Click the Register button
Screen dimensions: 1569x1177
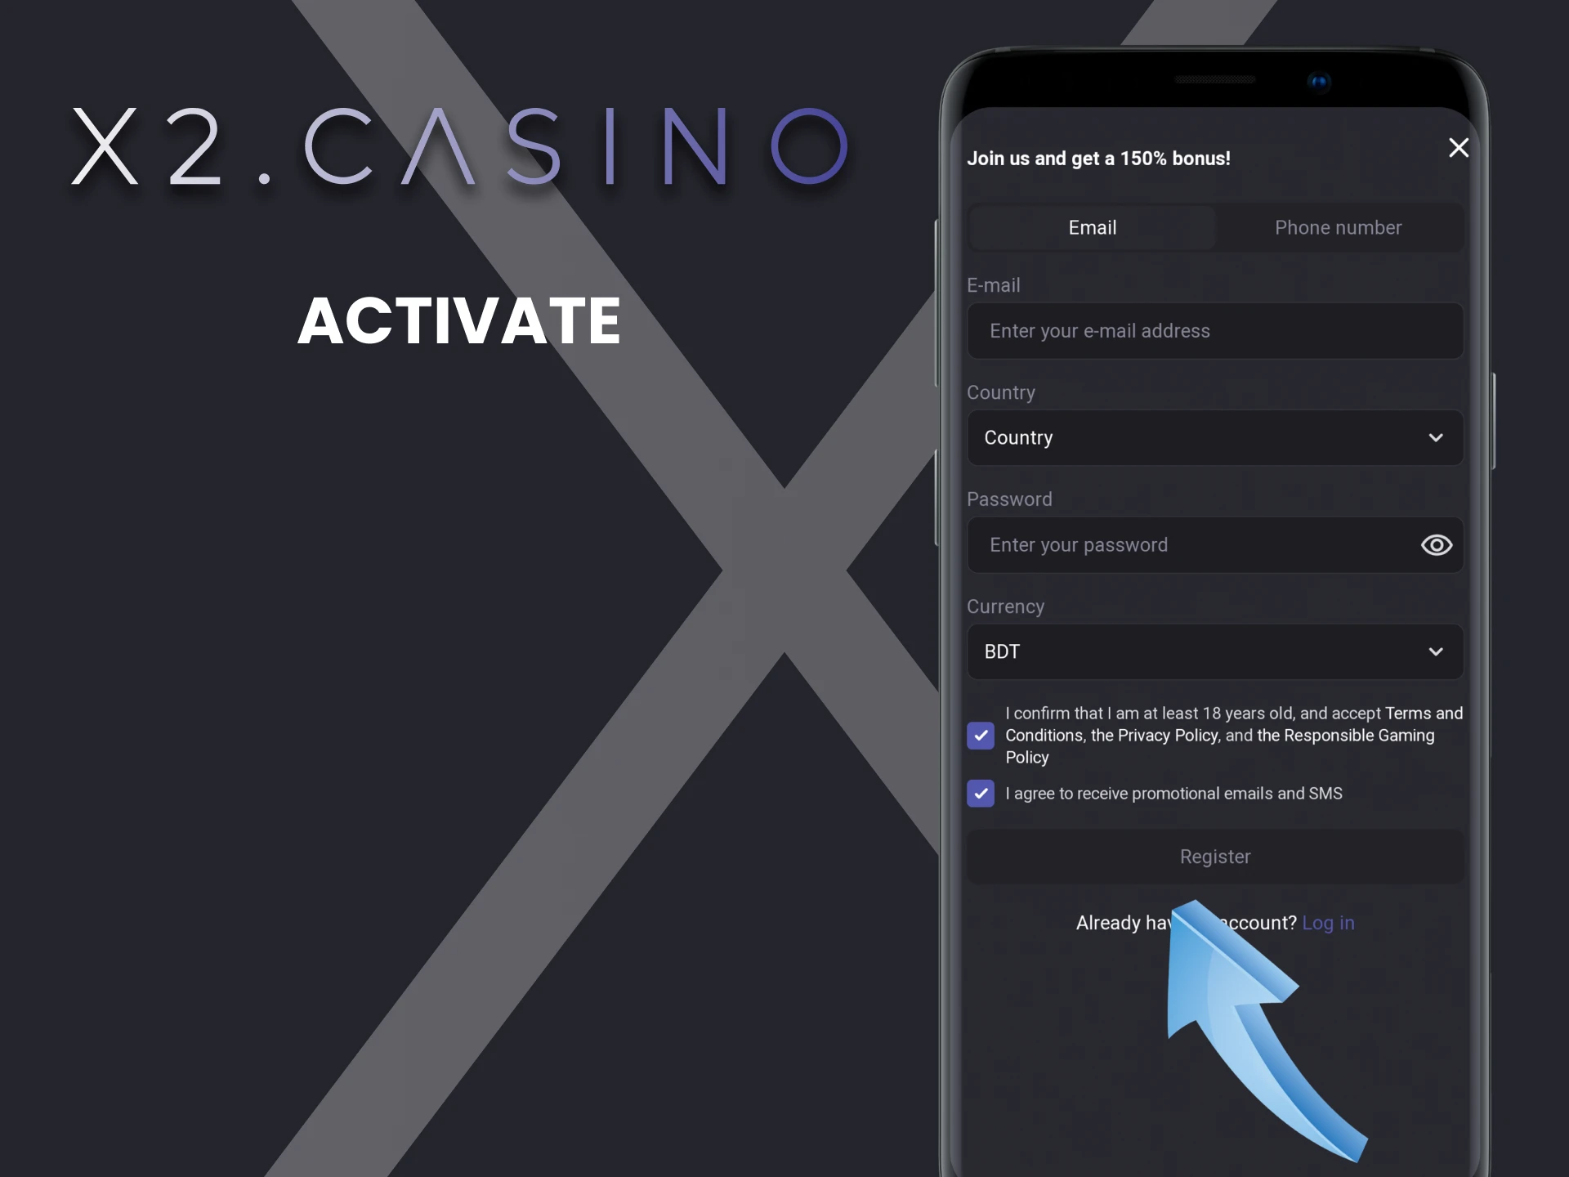pyautogui.click(x=1214, y=857)
